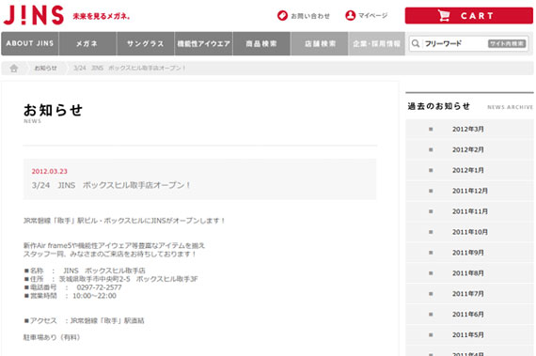Open the 2012年3月 news archive
Image resolution: width=536 pixels, height=356 pixels.
pos(469,129)
